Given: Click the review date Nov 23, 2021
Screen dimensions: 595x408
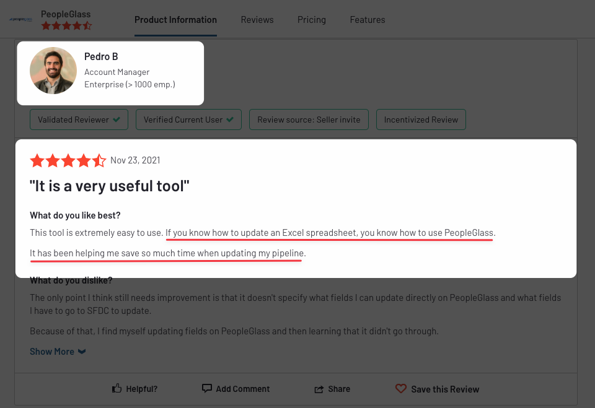Looking at the screenshot, I should pyautogui.click(x=135, y=160).
